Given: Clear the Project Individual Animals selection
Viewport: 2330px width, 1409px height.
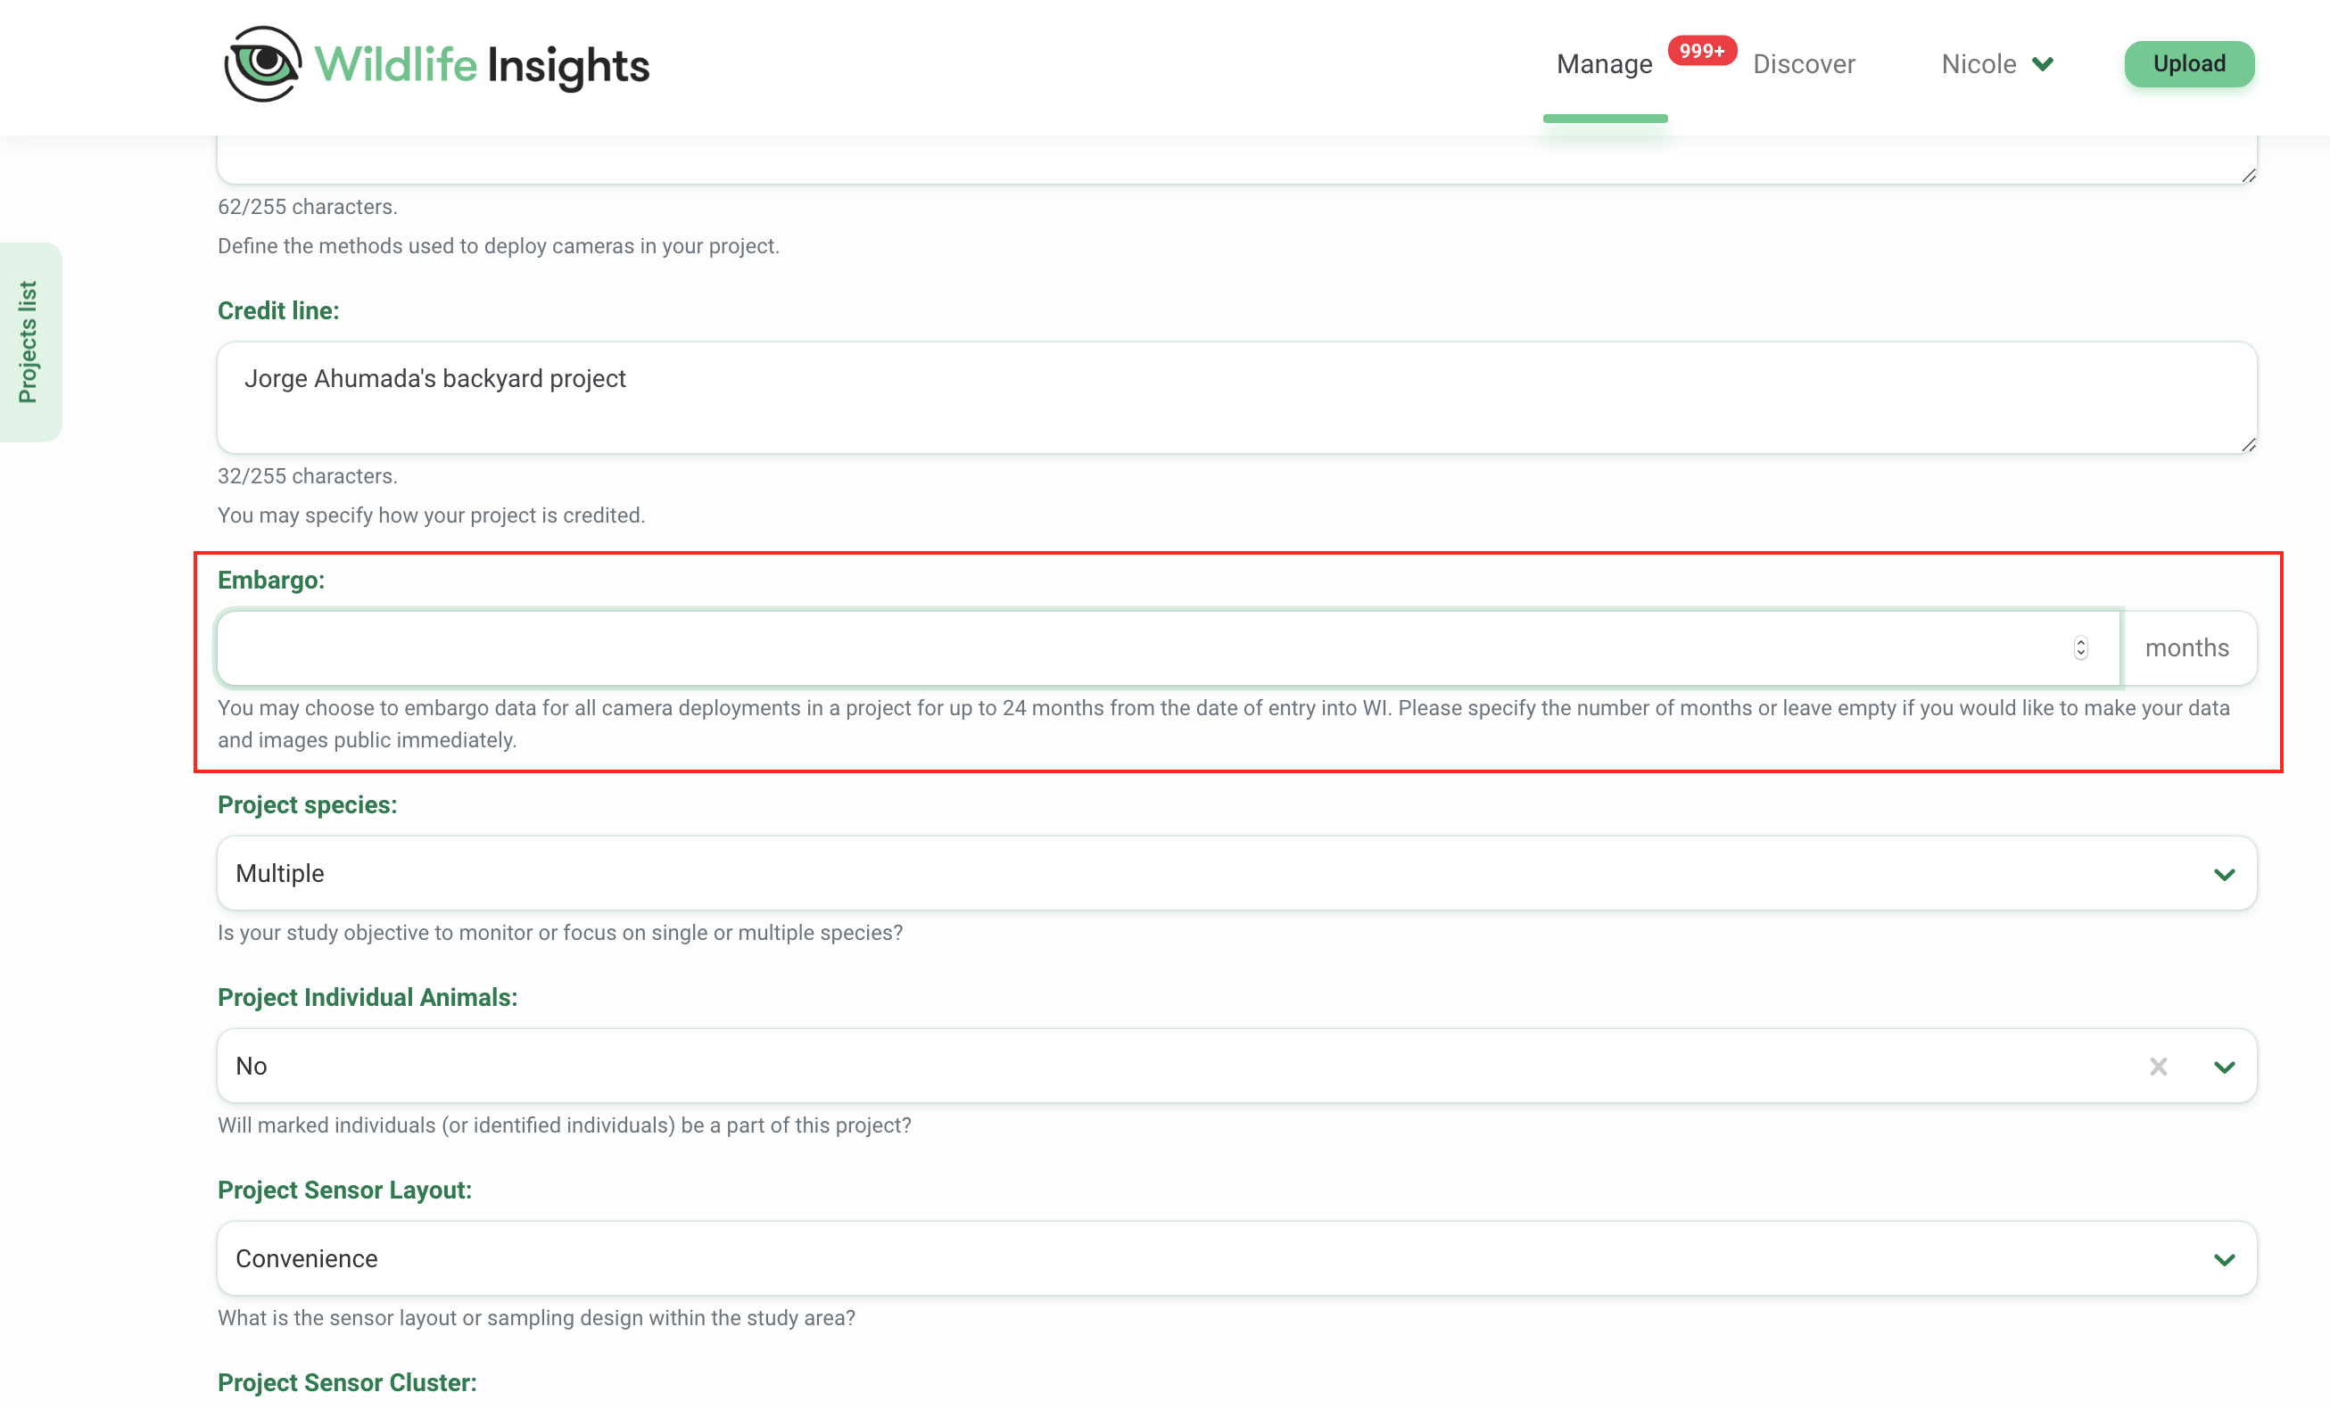Looking at the screenshot, I should click(x=2157, y=1066).
